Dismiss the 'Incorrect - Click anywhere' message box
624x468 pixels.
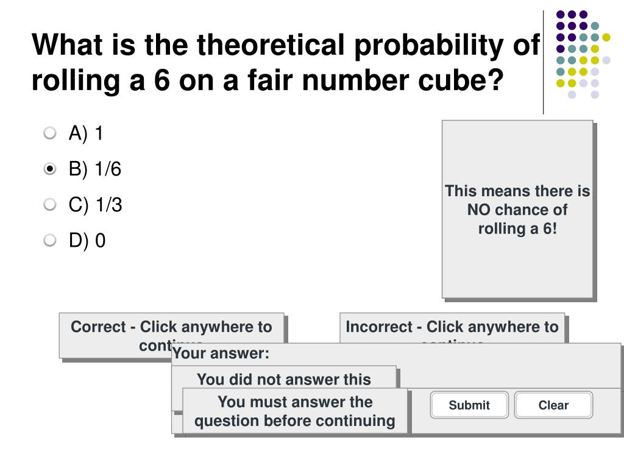452,328
